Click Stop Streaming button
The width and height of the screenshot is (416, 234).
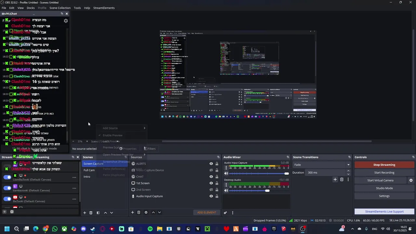point(384,165)
